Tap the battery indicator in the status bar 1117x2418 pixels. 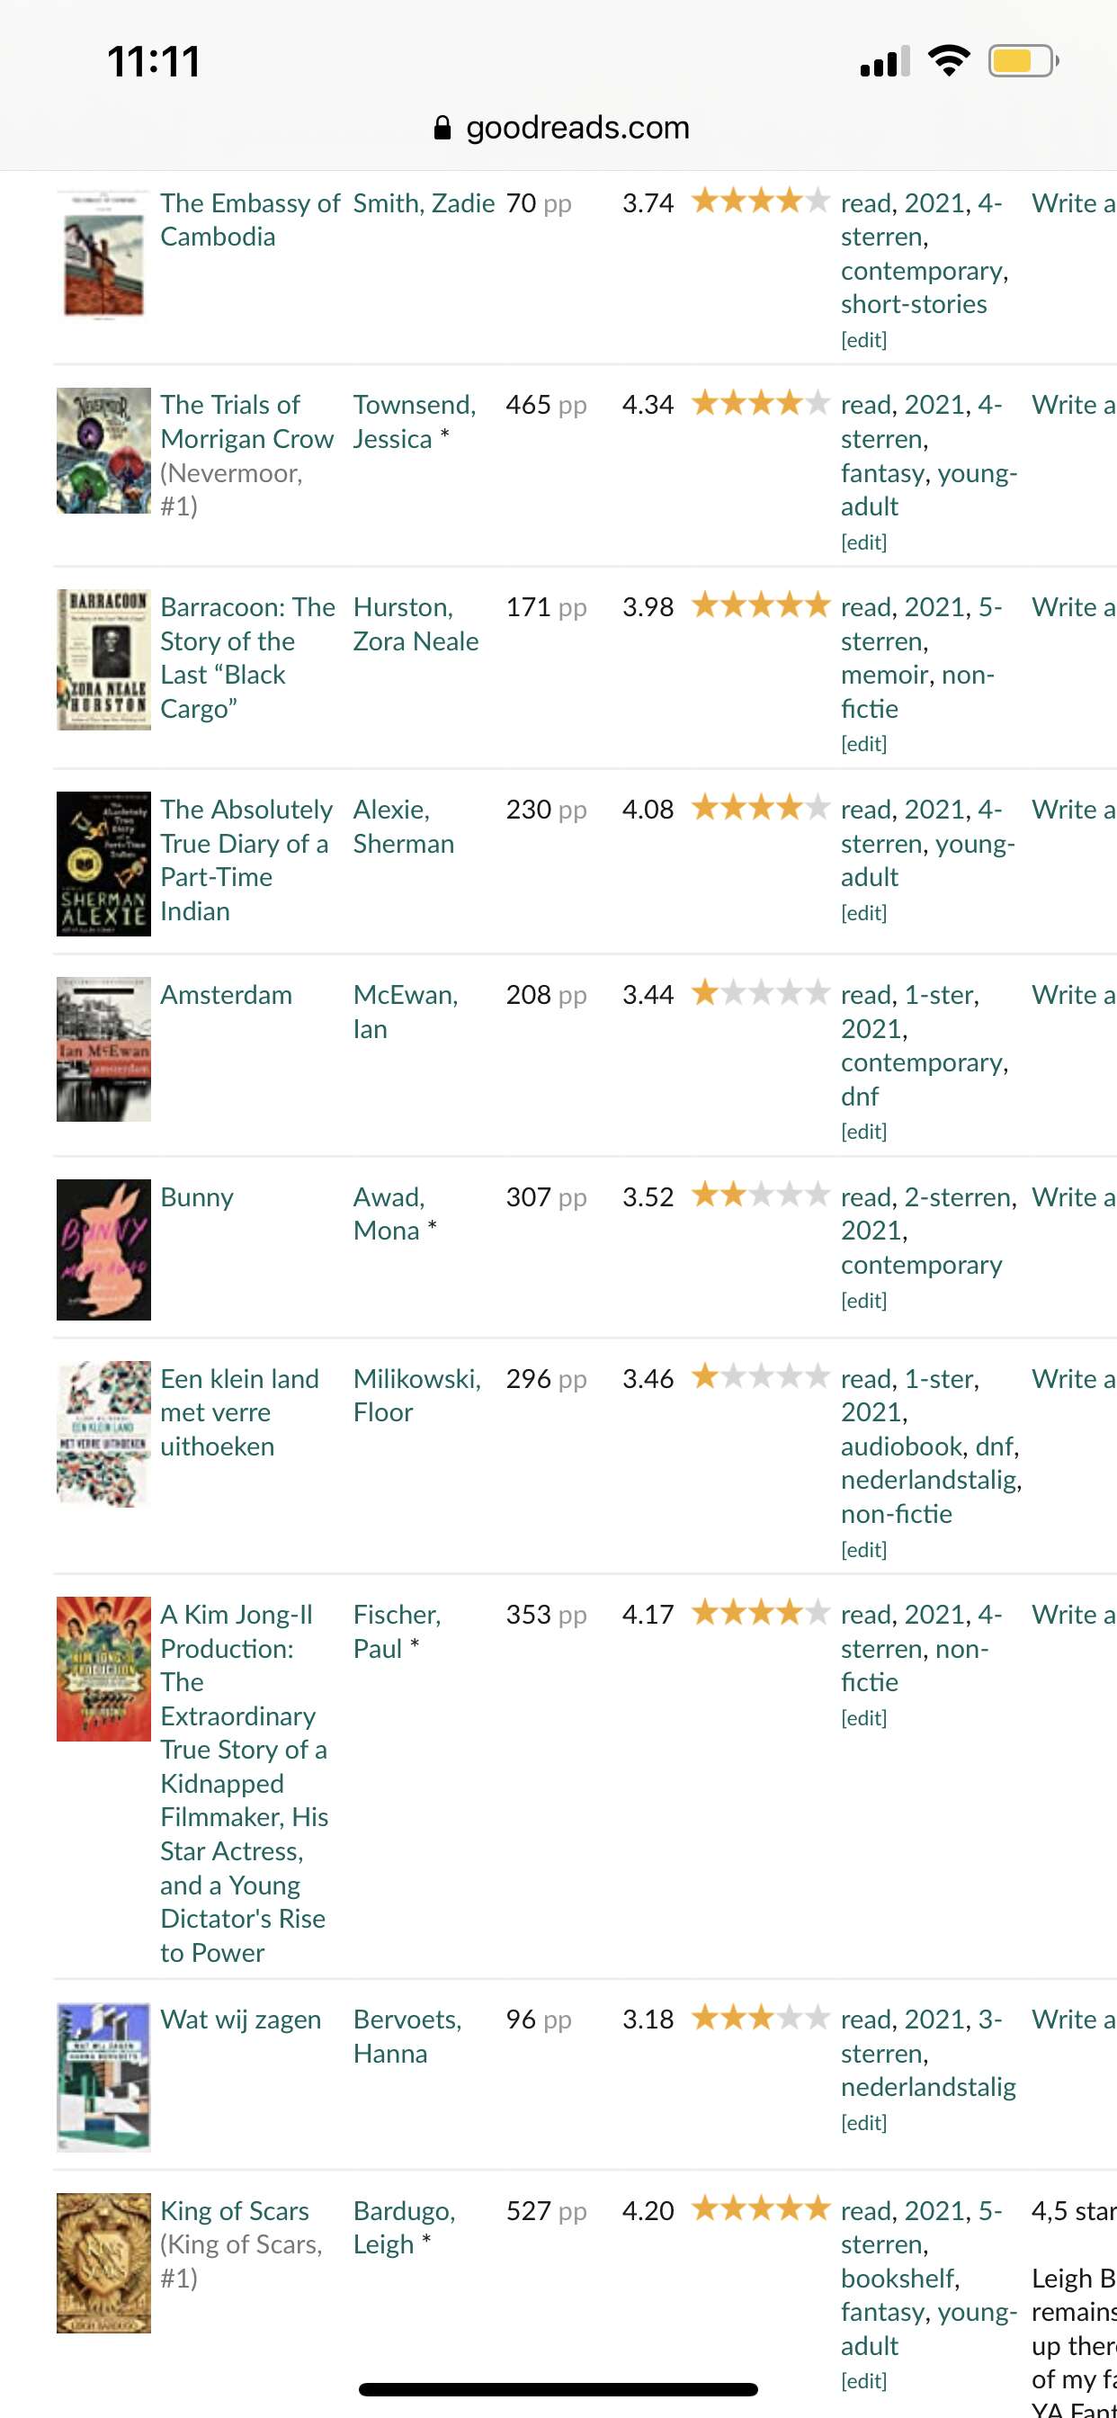[1023, 61]
